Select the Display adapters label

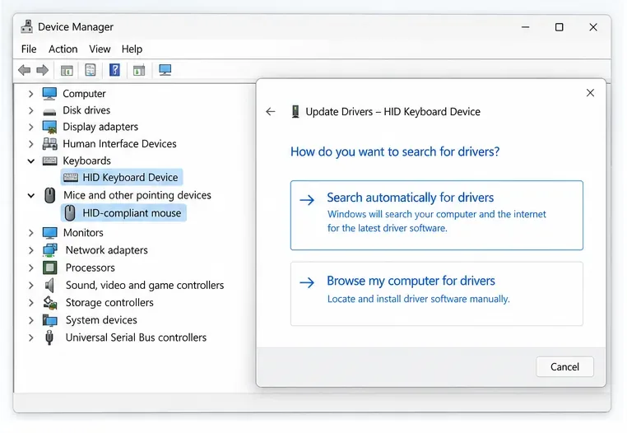click(100, 127)
